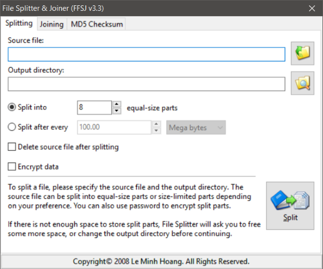The height and width of the screenshot is (269, 323).
Task: Increase the number of equal-size parts
Action: pyautogui.click(x=117, y=104)
